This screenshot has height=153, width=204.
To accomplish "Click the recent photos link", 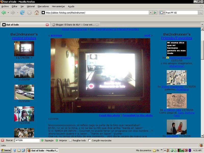I will pyautogui.click(x=24, y=38).
